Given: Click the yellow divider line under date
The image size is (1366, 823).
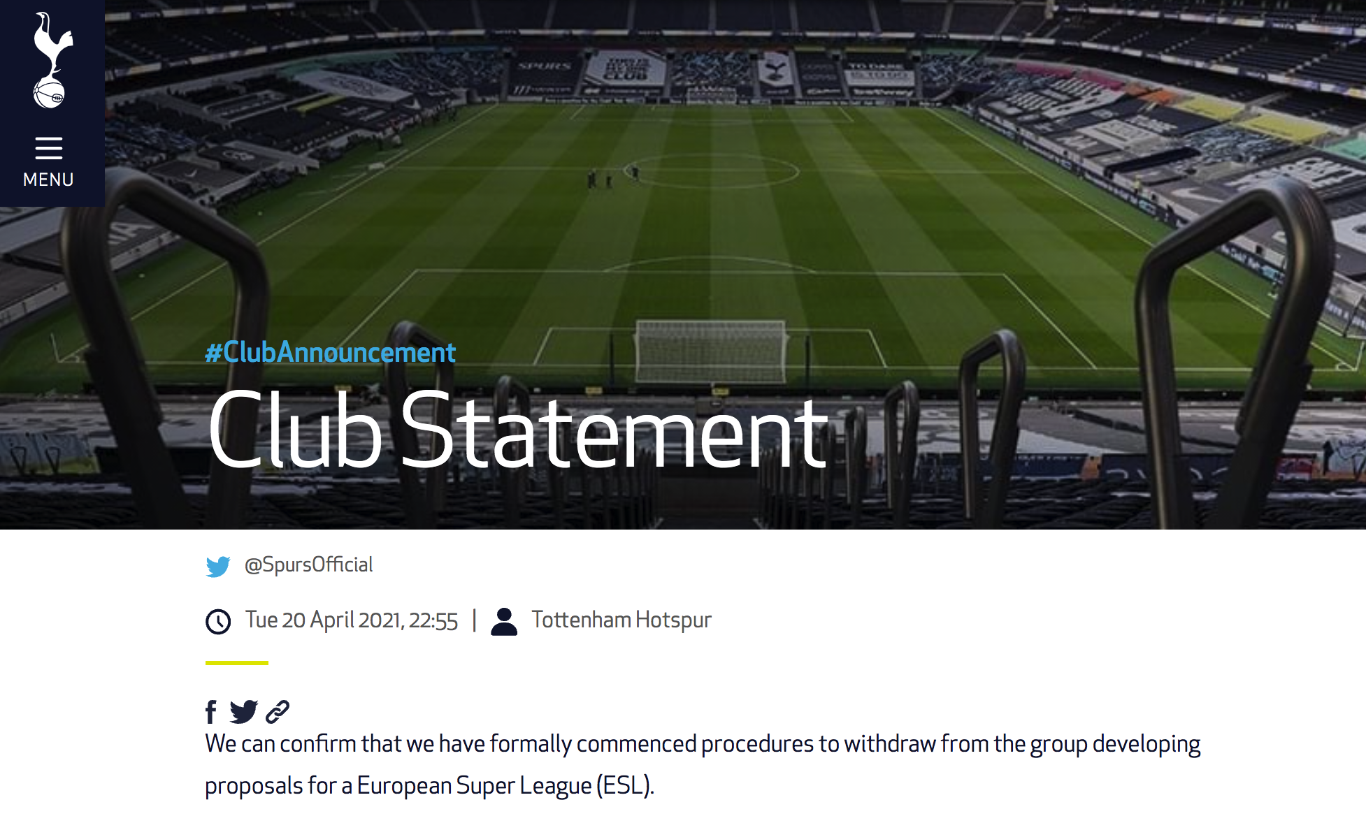Looking at the screenshot, I should [237, 662].
